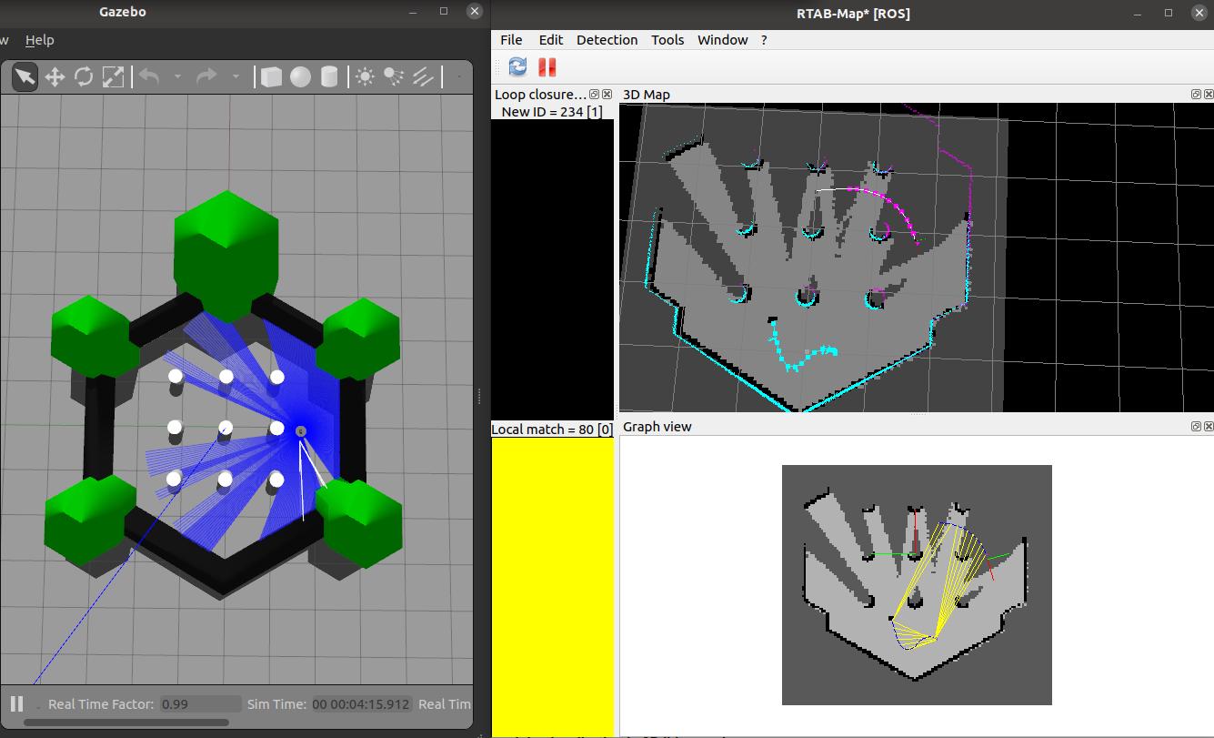
Task: Click the Gazebo bottom horizontal scrollbar
Action: pyautogui.click(x=125, y=723)
